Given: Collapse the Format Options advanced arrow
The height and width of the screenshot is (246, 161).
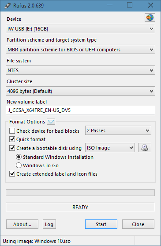Looking at the screenshot, I should 51,122.
